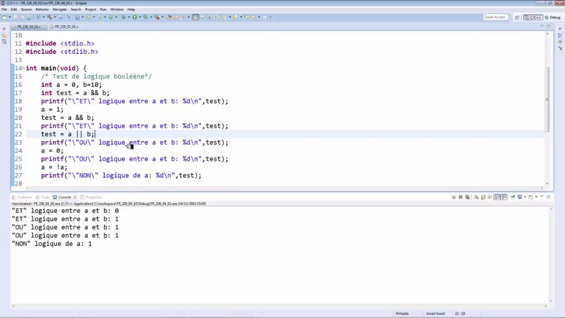Remove launch with the console X icon
The image size is (565, 318).
[x=461, y=197]
